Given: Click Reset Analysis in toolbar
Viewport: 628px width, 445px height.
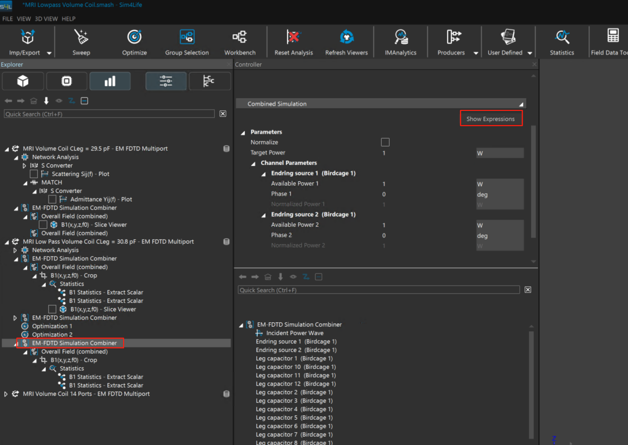Looking at the screenshot, I should [294, 42].
